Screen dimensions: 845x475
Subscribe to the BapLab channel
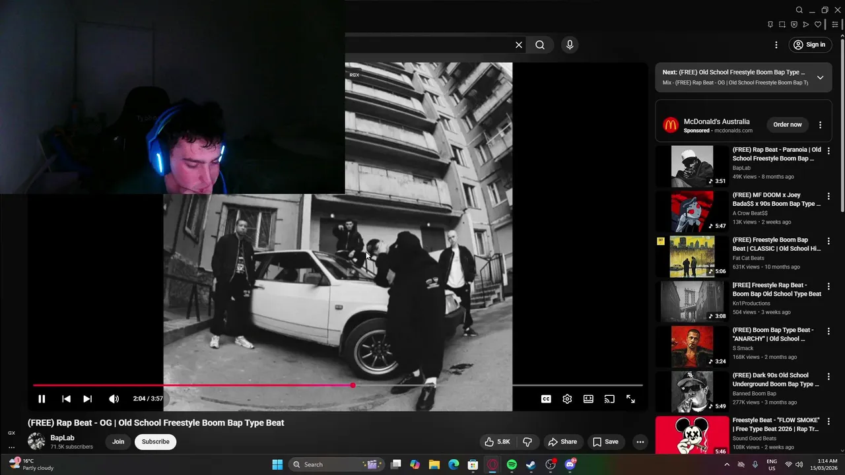coord(155,442)
